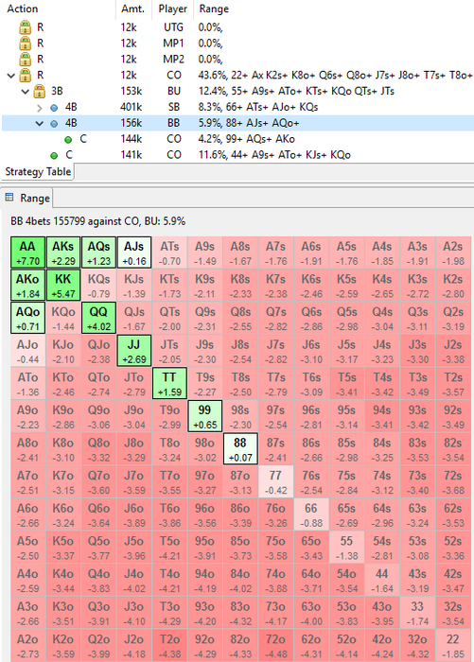Select the TT +1.59 cell
474x662 pixels.
(169, 383)
